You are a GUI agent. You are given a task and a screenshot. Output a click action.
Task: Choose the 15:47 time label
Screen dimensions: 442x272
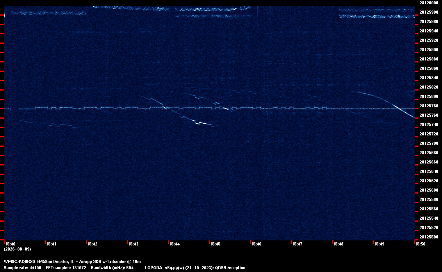[x=297, y=244]
